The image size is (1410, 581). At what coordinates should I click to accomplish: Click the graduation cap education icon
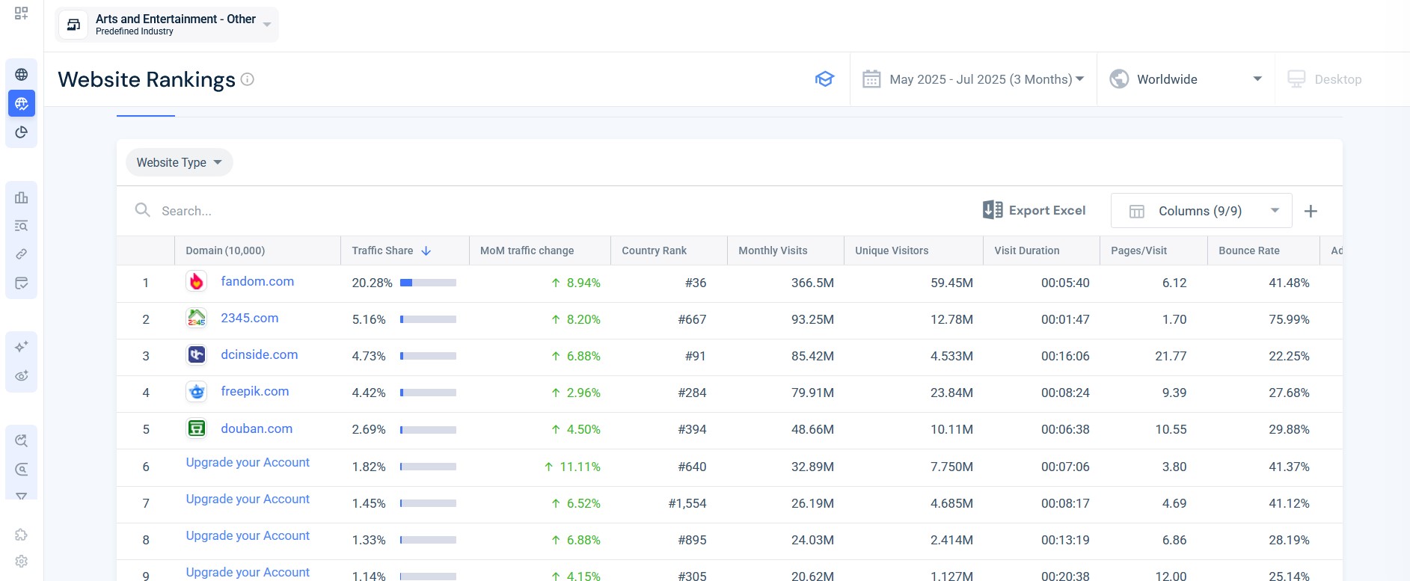click(824, 79)
